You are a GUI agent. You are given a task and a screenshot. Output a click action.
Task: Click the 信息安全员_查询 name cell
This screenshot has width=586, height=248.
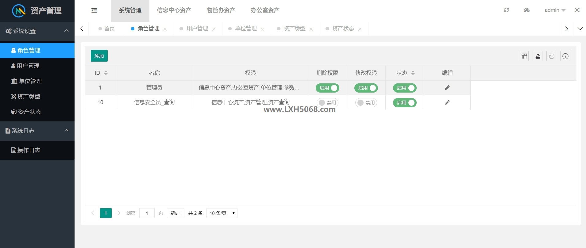pyautogui.click(x=154, y=102)
